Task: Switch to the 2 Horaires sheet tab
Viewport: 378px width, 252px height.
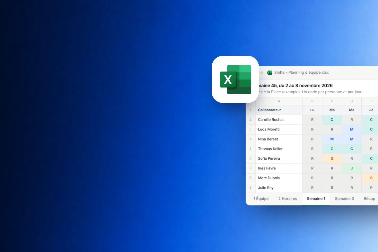Action: (x=288, y=199)
